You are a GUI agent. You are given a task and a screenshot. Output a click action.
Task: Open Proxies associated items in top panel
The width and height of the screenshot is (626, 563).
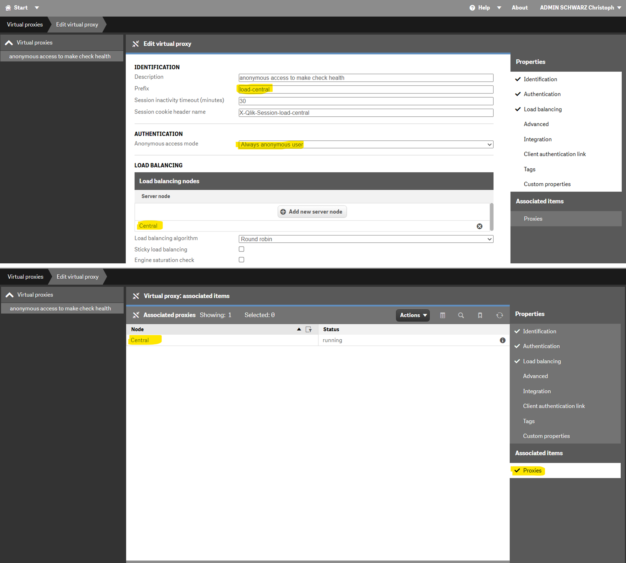[x=566, y=219]
